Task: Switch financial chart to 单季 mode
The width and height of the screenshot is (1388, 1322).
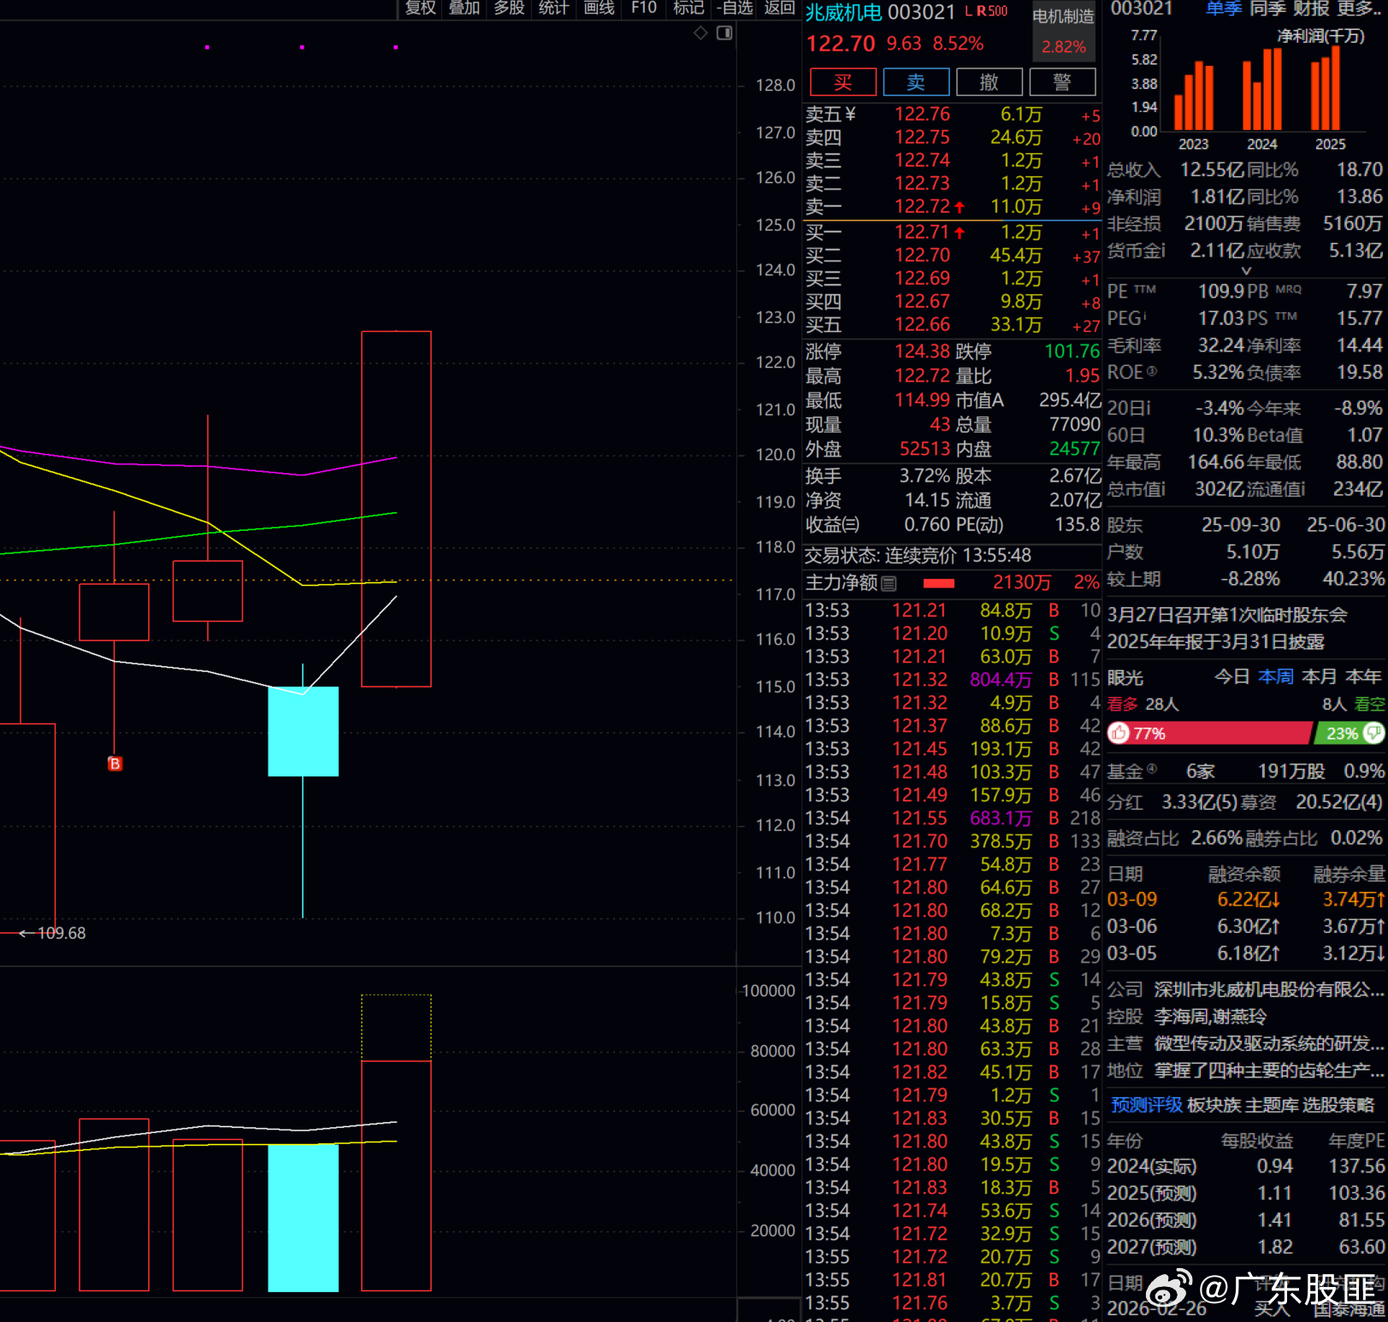Action: (x=1224, y=9)
